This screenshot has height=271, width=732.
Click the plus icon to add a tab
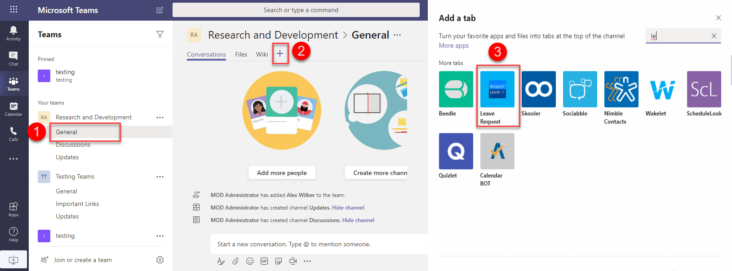[280, 54]
